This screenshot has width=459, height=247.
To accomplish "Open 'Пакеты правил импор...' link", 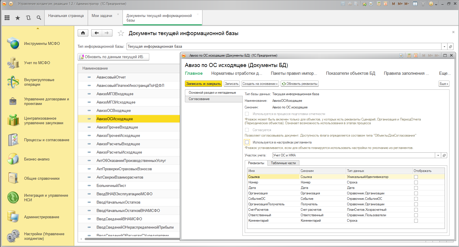I will 294,73.
